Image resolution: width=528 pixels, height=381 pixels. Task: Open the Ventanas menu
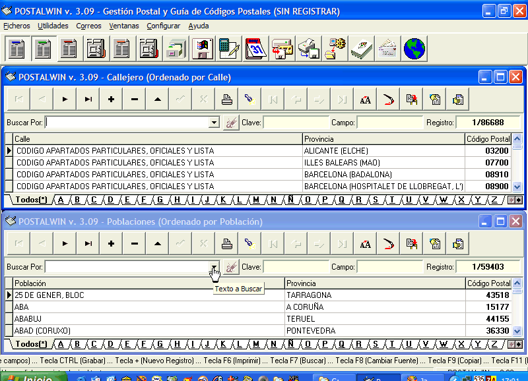[x=124, y=26]
